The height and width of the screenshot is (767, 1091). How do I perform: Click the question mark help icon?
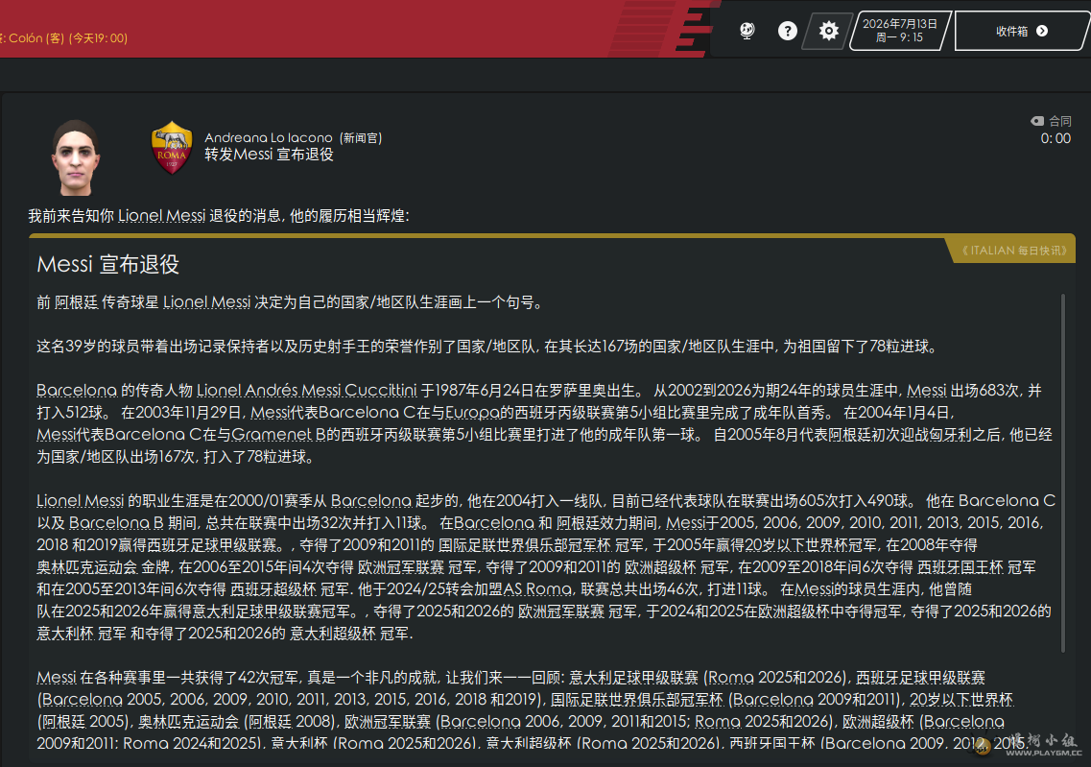point(787,31)
